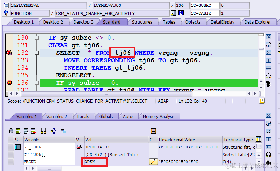280x171 pixels.
Task: Click the headphones services icon beside source editor
Action: (x=269, y=76)
